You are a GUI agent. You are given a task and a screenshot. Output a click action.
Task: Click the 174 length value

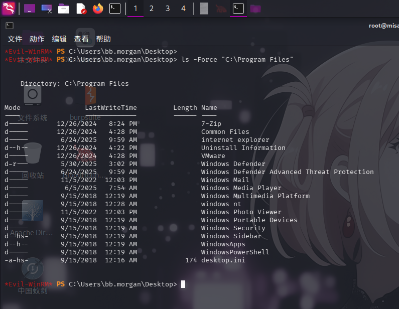pos(191,260)
